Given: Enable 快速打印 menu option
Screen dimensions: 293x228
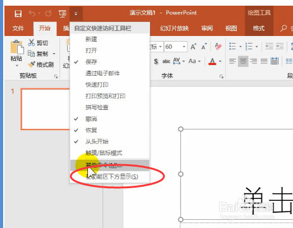Looking at the screenshot, I should (109, 85).
